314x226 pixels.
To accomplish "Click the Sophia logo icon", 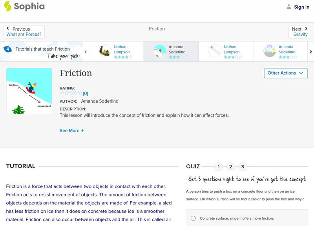I will coord(7,6).
